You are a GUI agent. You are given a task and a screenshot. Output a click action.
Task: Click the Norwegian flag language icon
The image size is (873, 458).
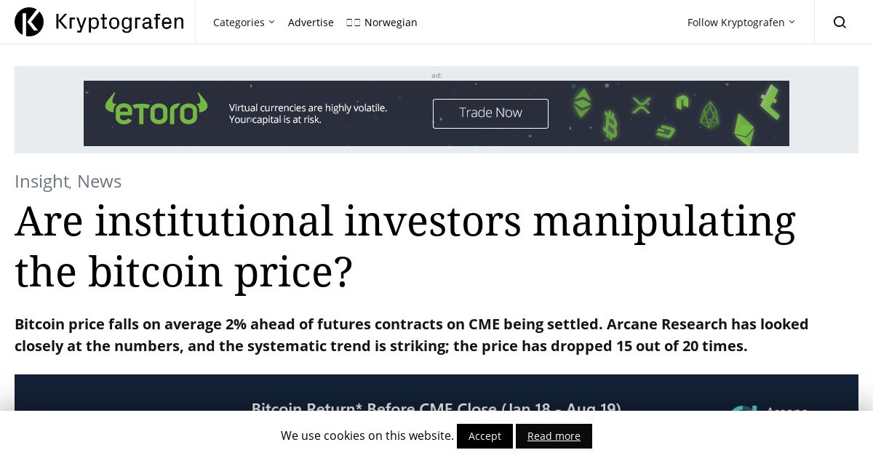pos(353,23)
